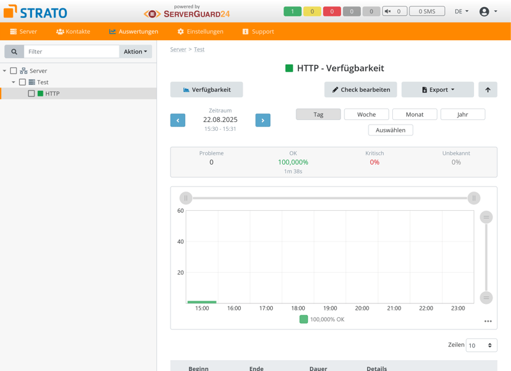Go to previous time period arrow

(178, 120)
